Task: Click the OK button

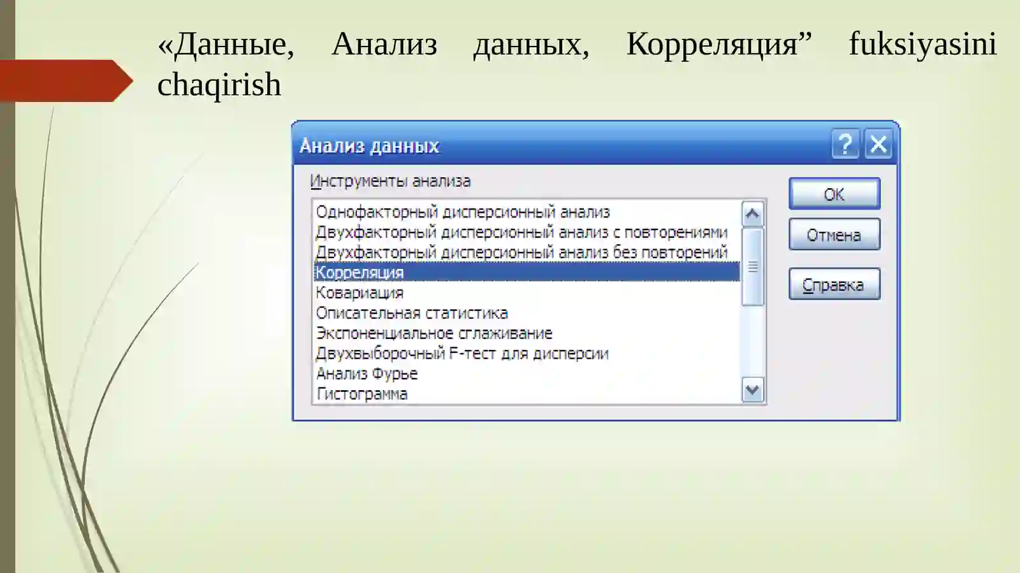Action: click(x=834, y=194)
